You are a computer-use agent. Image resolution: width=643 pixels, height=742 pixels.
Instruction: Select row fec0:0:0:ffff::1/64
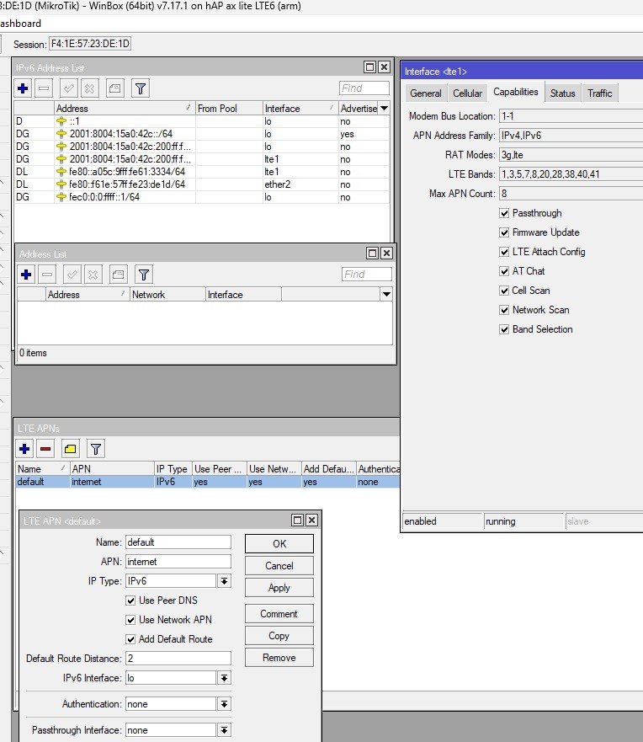point(202,197)
